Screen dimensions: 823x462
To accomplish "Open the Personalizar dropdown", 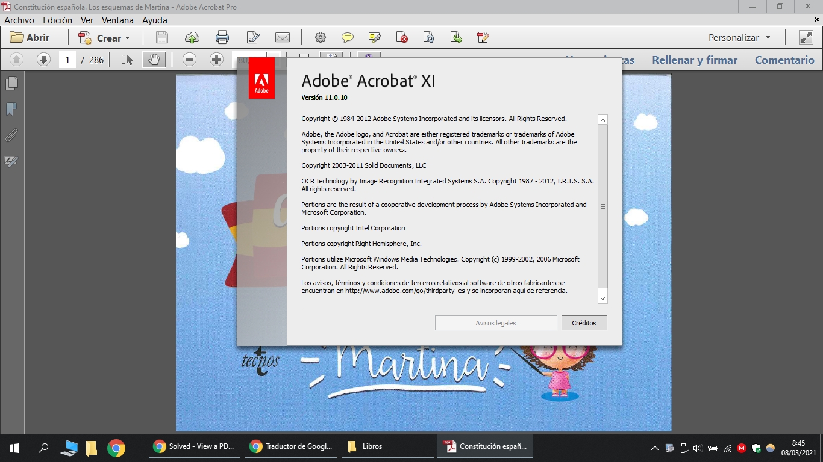I will pyautogui.click(x=740, y=37).
